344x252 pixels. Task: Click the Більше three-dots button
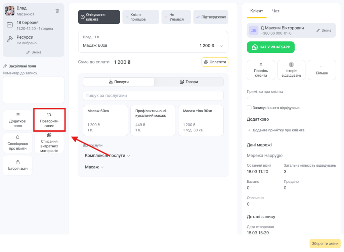coord(321,70)
